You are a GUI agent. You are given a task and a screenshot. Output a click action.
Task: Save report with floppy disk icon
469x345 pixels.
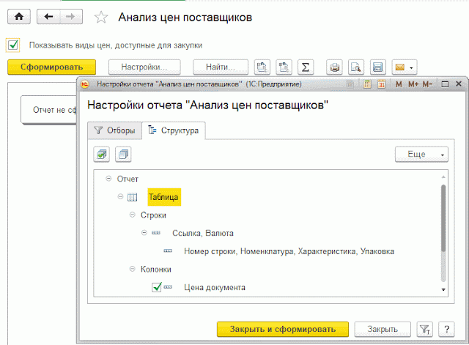[x=377, y=67]
